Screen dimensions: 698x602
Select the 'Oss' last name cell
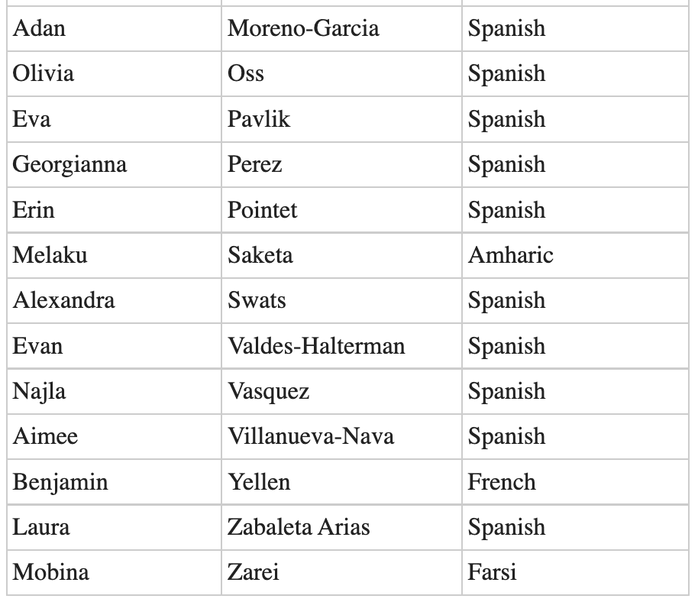(246, 74)
